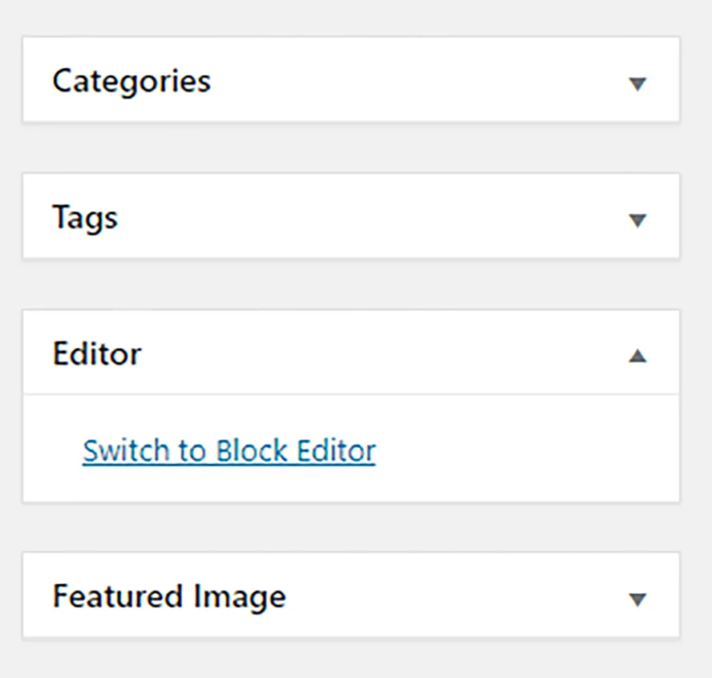Viewport: 712px width, 678px height.
Task: Expand the Featured Image panel arrow
Action: pos(637,599)
